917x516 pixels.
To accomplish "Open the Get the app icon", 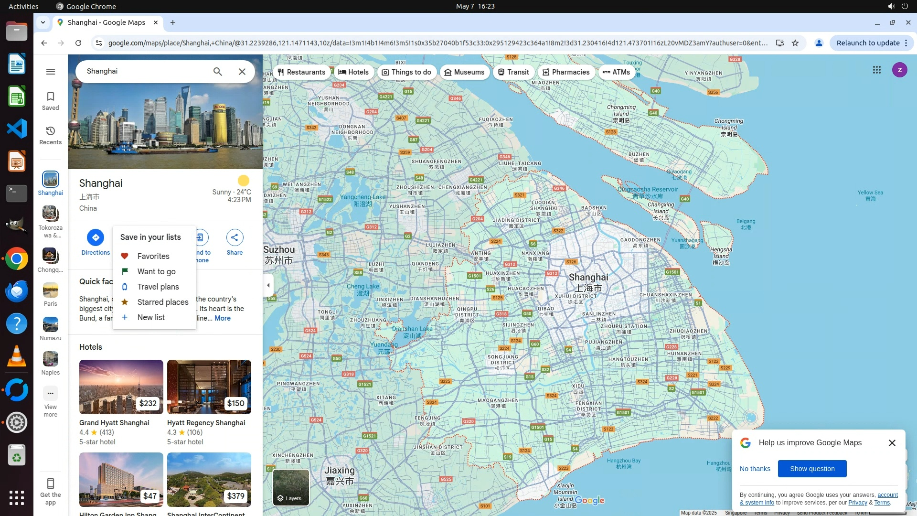I will coord(51,490).
